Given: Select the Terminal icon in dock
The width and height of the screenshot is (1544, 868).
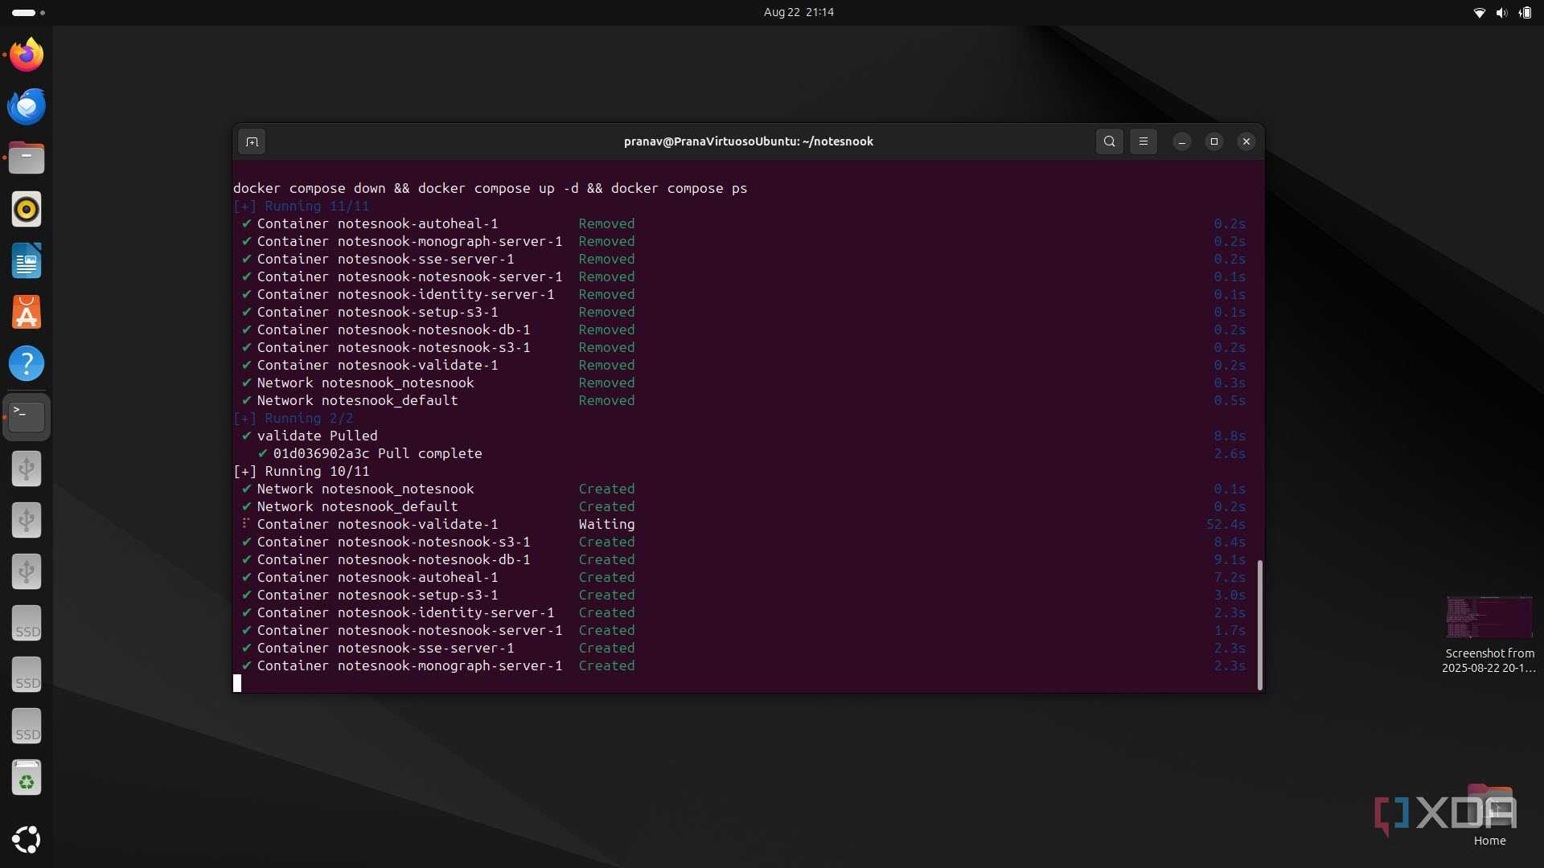Looking at the screenshot, I should pos(27,416).
